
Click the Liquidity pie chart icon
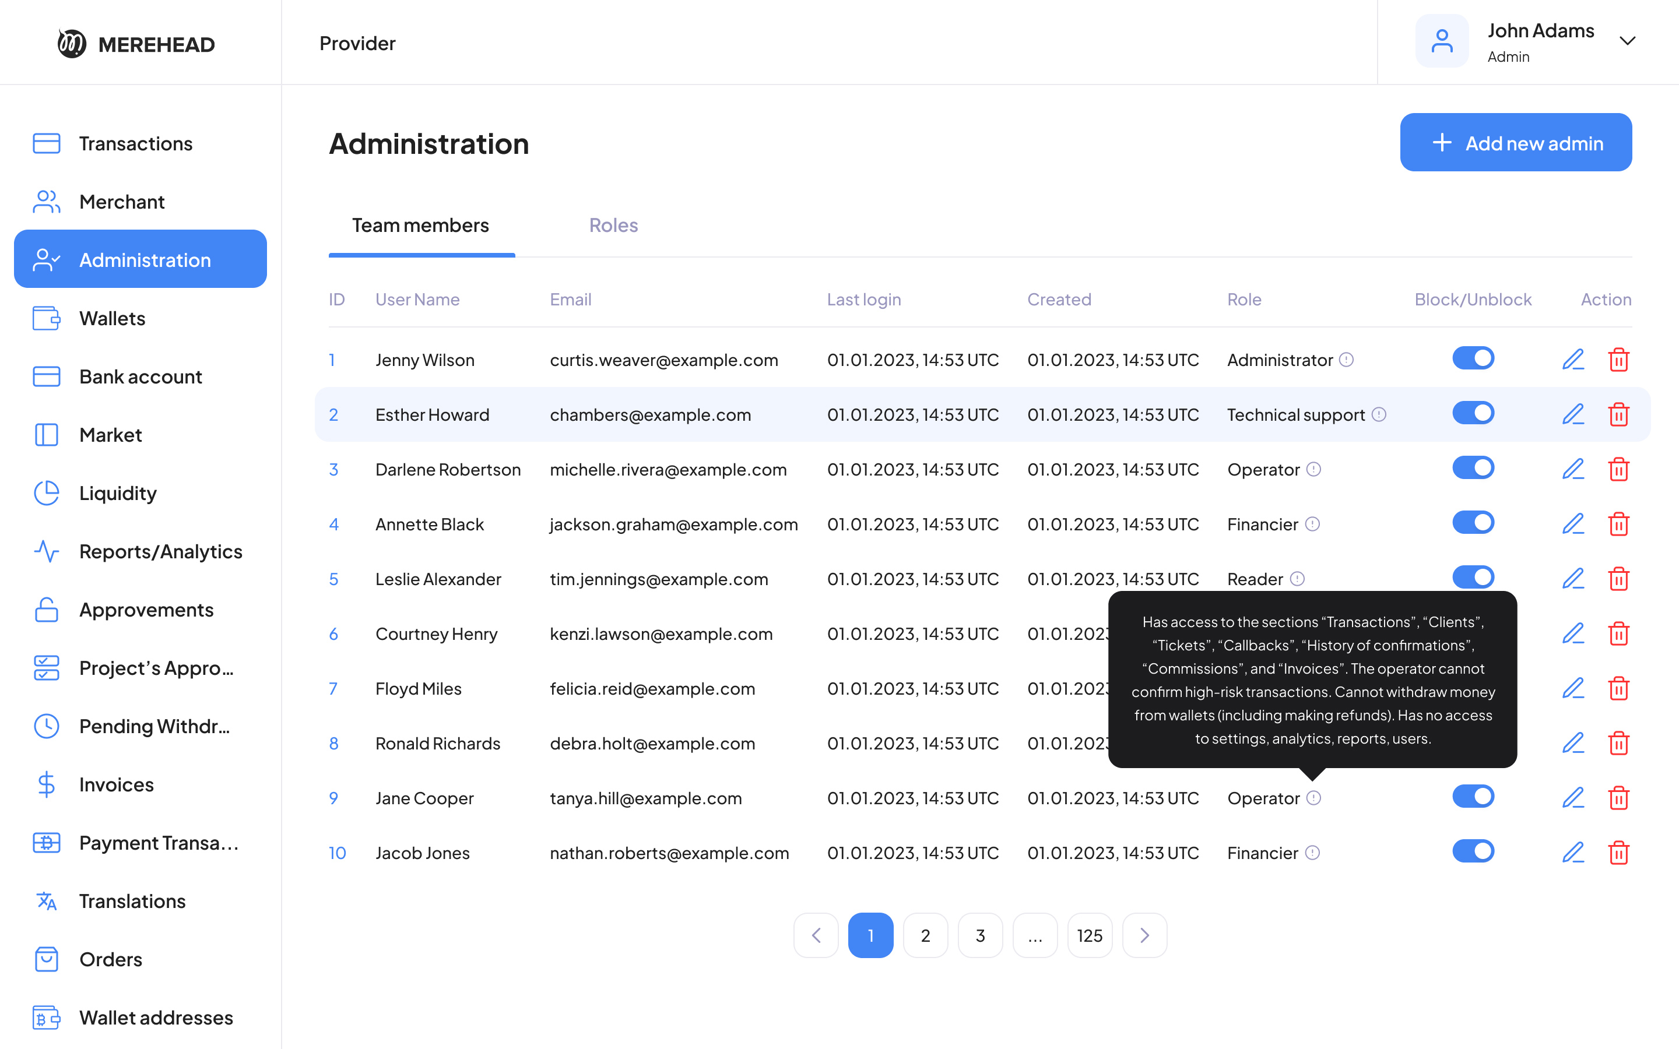pos(47,493)
